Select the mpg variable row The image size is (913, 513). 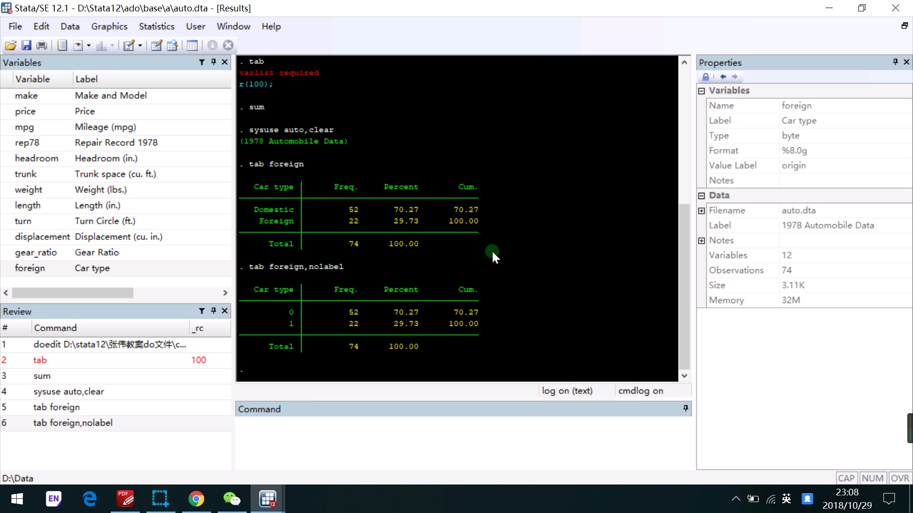pos(24,127)
